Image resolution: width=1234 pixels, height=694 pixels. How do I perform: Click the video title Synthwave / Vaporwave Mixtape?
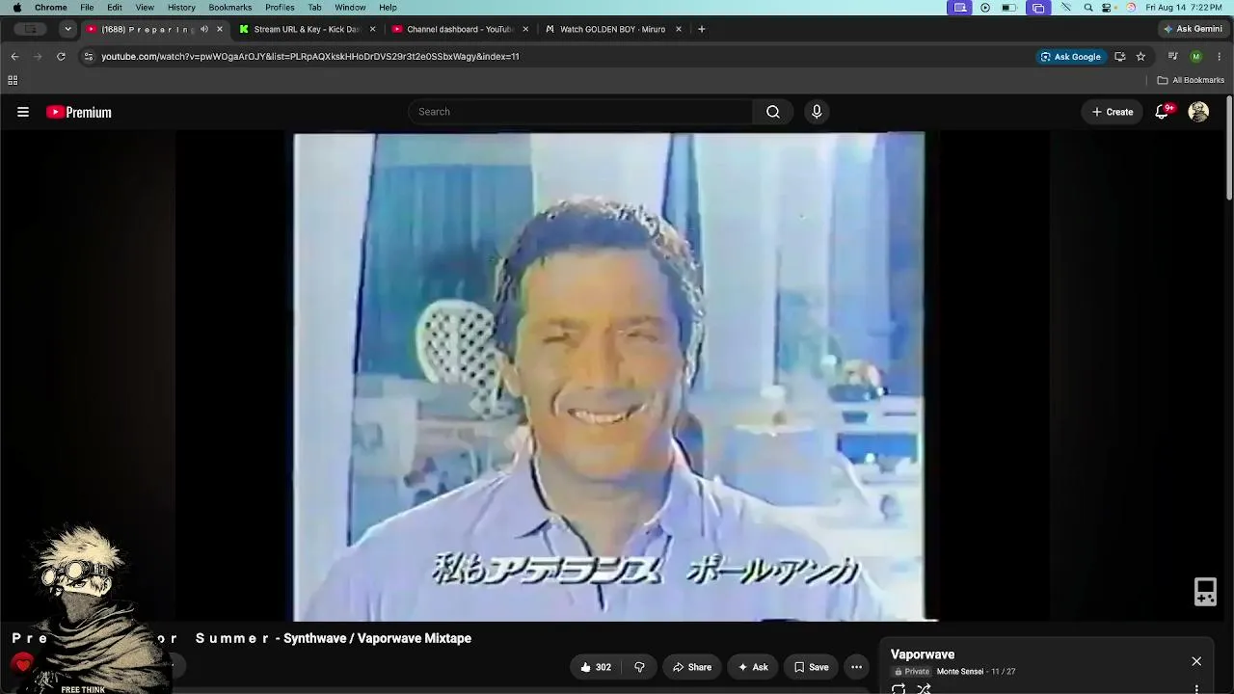tap(377, 638)
